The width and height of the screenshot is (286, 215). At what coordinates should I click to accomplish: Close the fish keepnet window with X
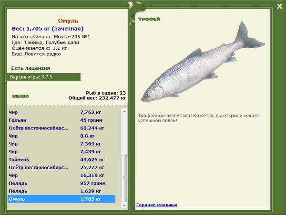coord(279,6)
